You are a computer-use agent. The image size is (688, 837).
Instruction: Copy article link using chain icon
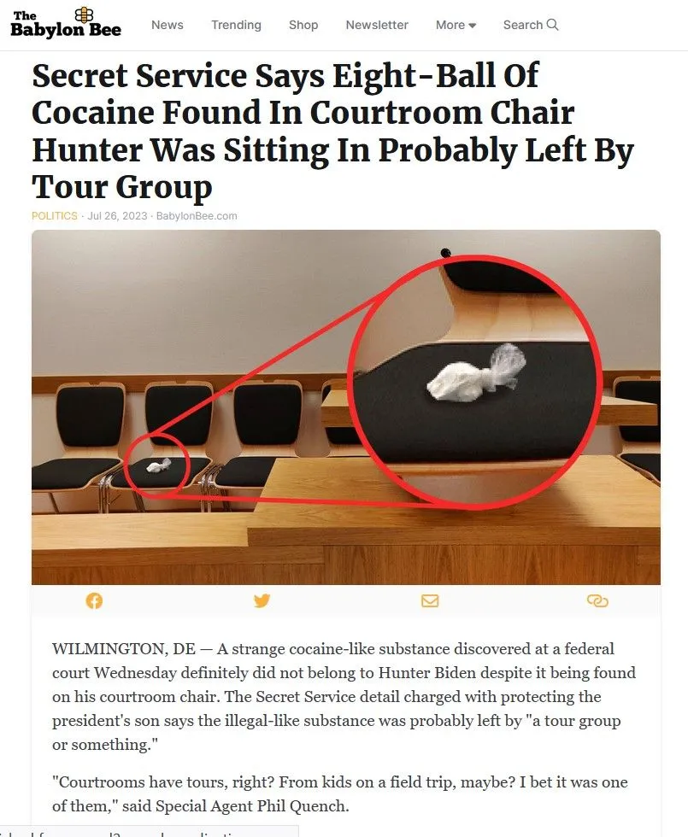pos(597,601)
